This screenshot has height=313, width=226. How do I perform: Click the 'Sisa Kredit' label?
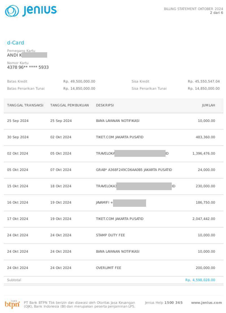click(140, 81)
